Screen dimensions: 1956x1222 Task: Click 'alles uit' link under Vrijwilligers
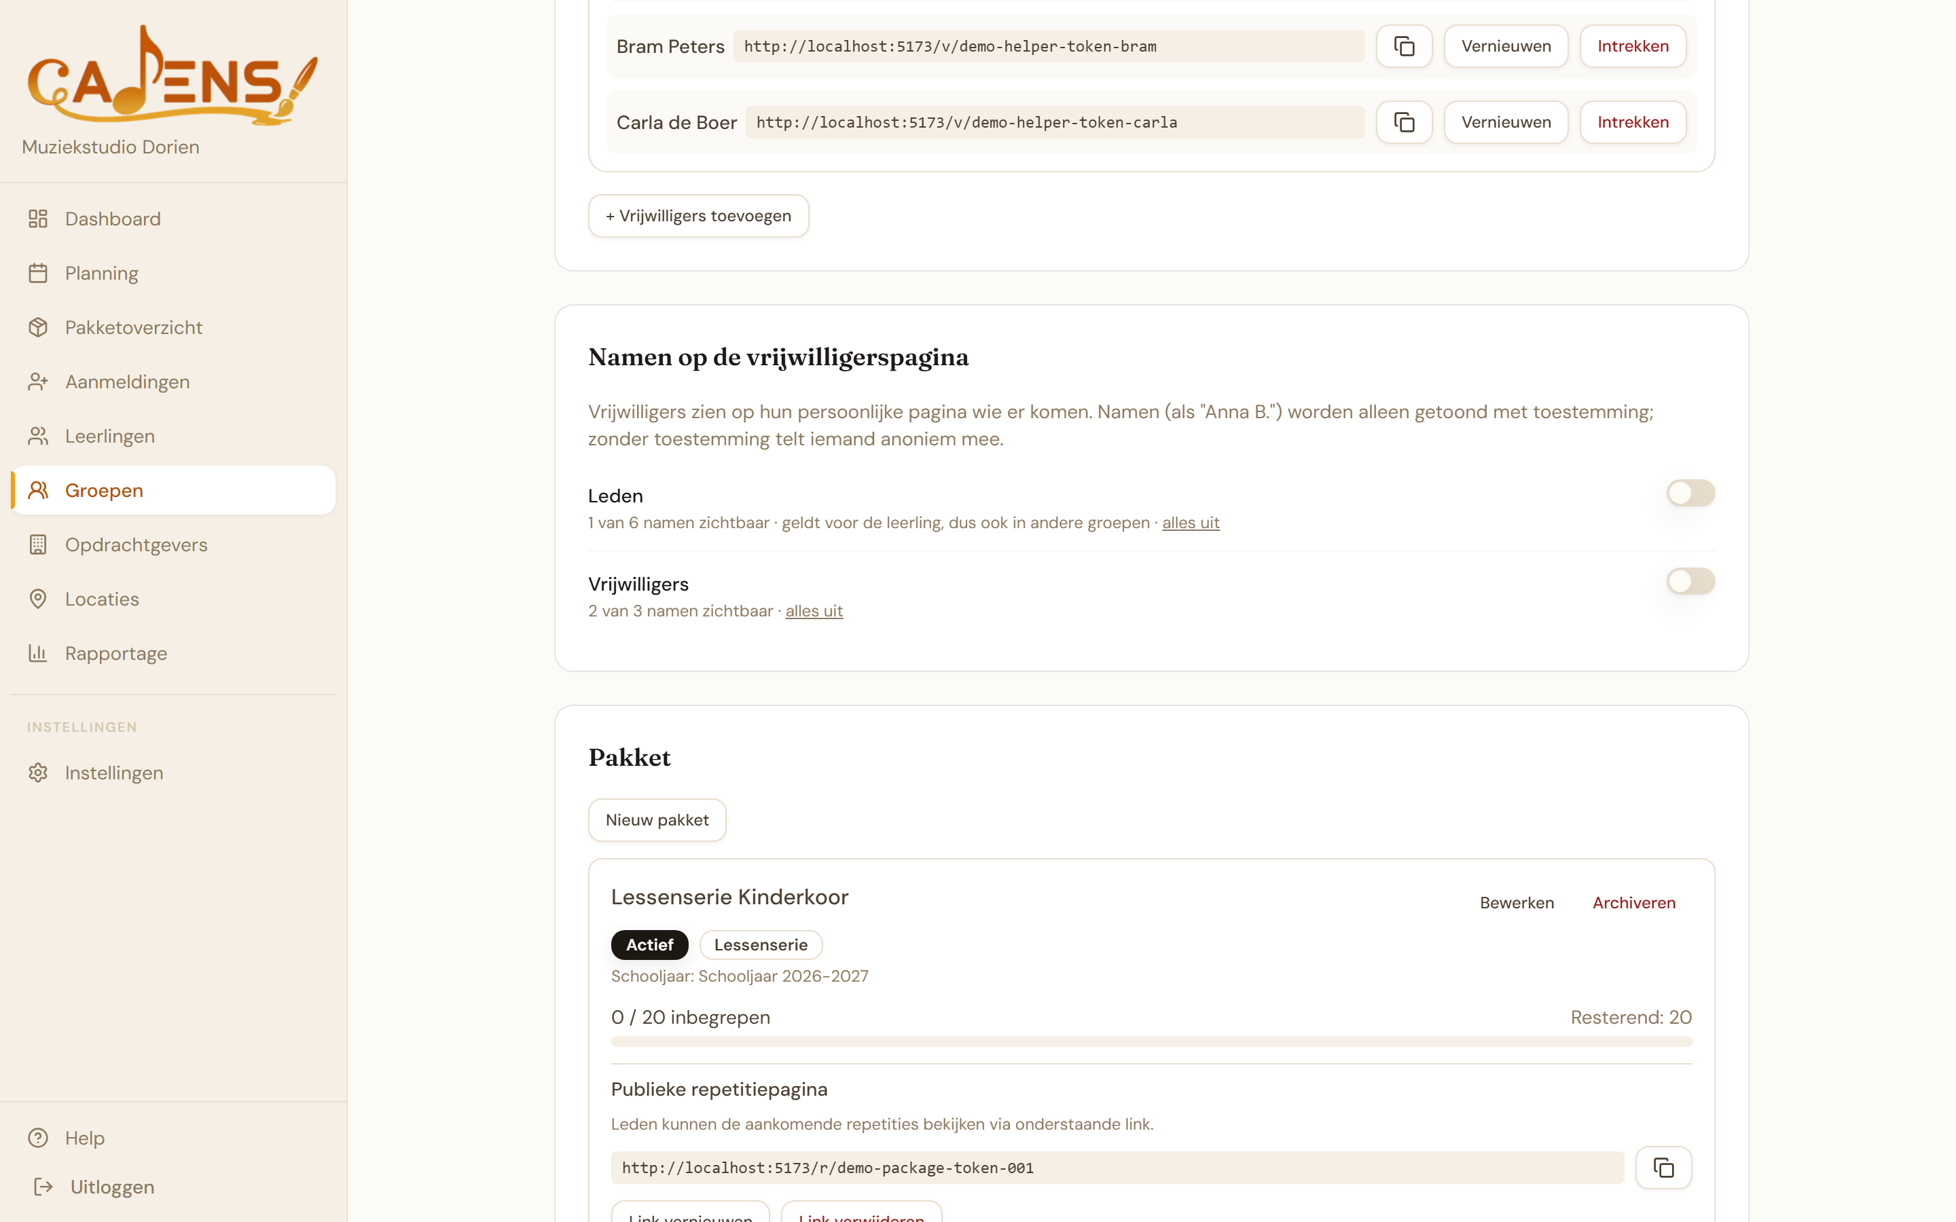(814, 611)
